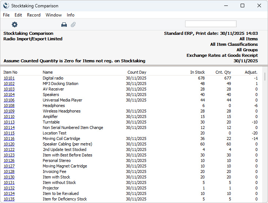Open the File menu
The height and width of the screenshot is (203, 268).
6,15
